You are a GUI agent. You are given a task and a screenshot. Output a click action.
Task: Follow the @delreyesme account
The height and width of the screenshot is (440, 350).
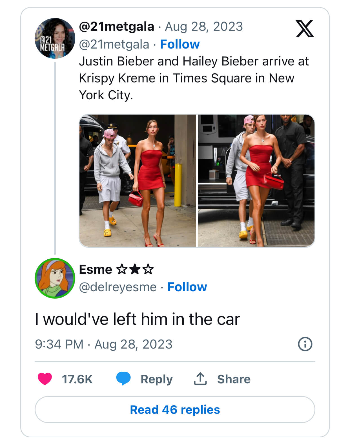pyautogui.click(x=187, y=287)
